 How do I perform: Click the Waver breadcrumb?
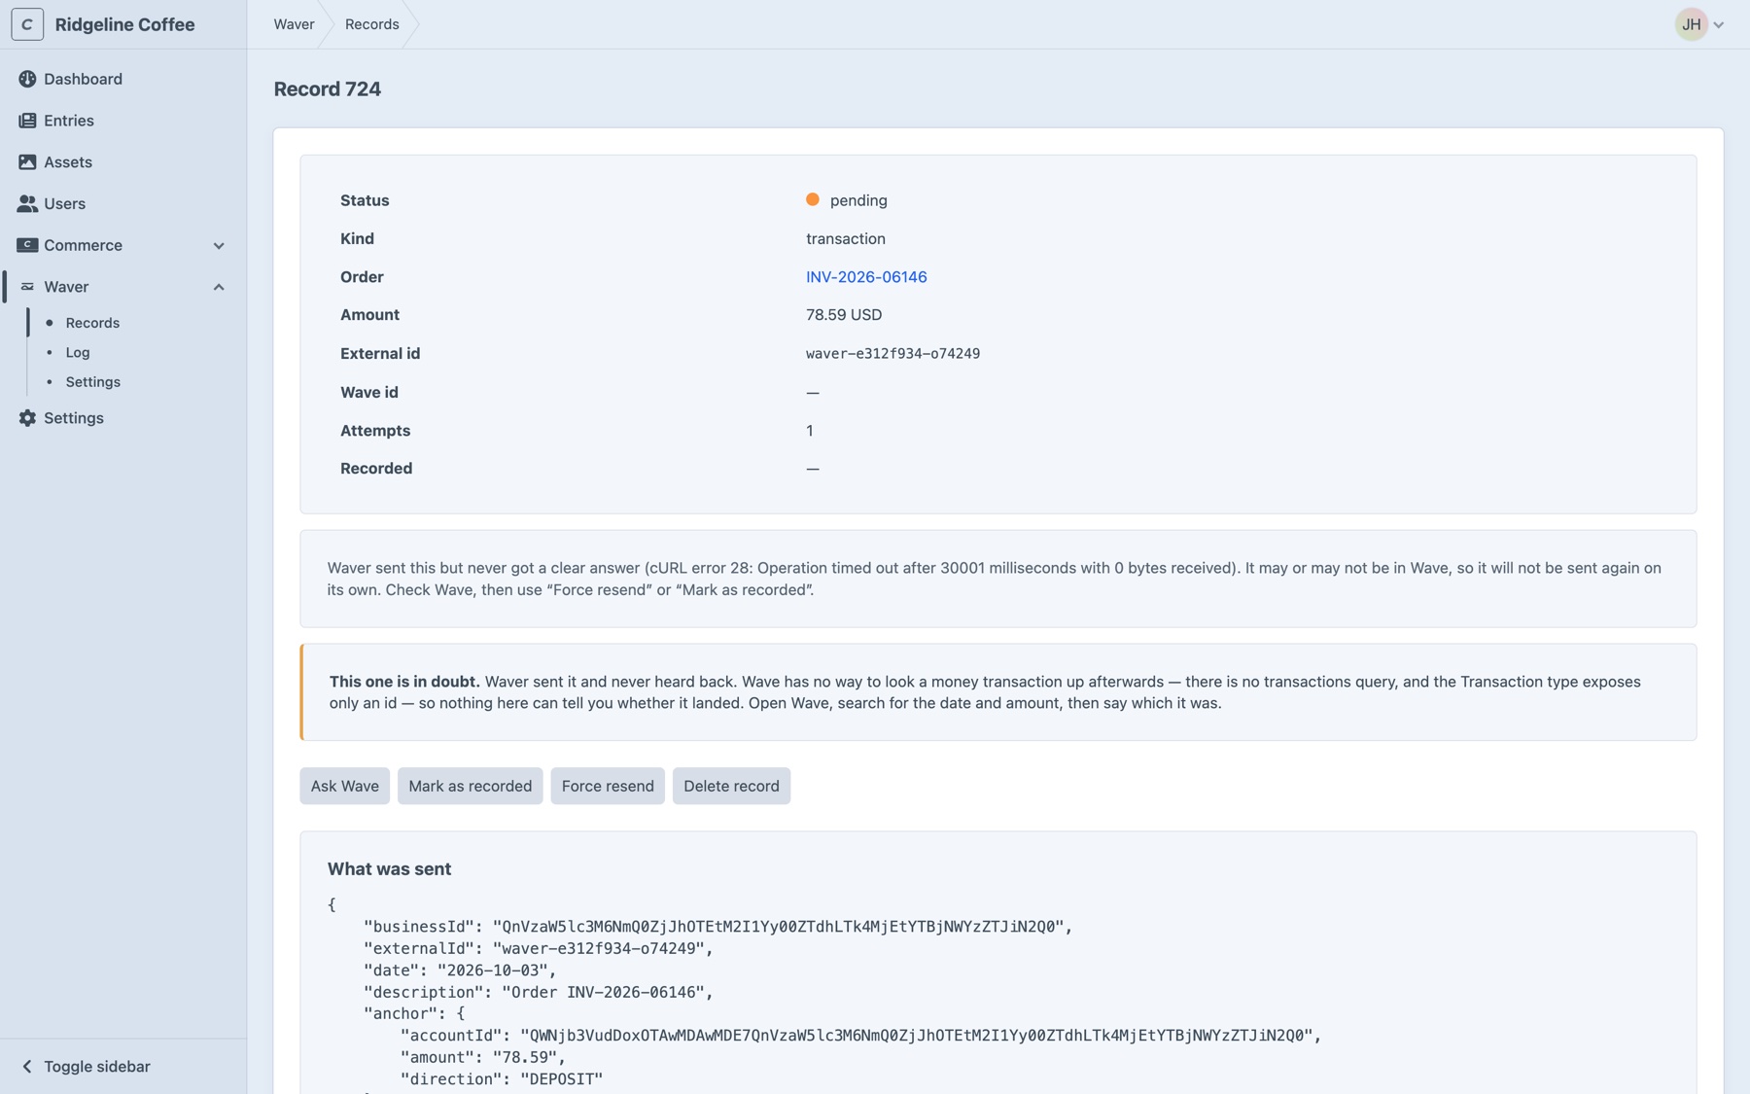click(294, 24)
